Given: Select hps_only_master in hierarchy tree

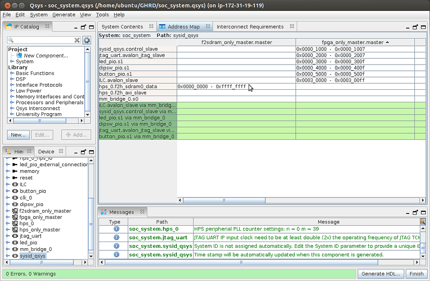Looking at the screenshot, I should click(x=40, y=229).
